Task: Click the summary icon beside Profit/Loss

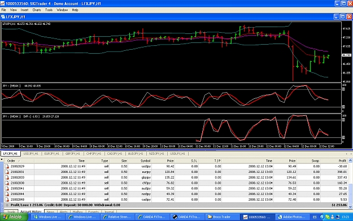Action: pos(7,205)
